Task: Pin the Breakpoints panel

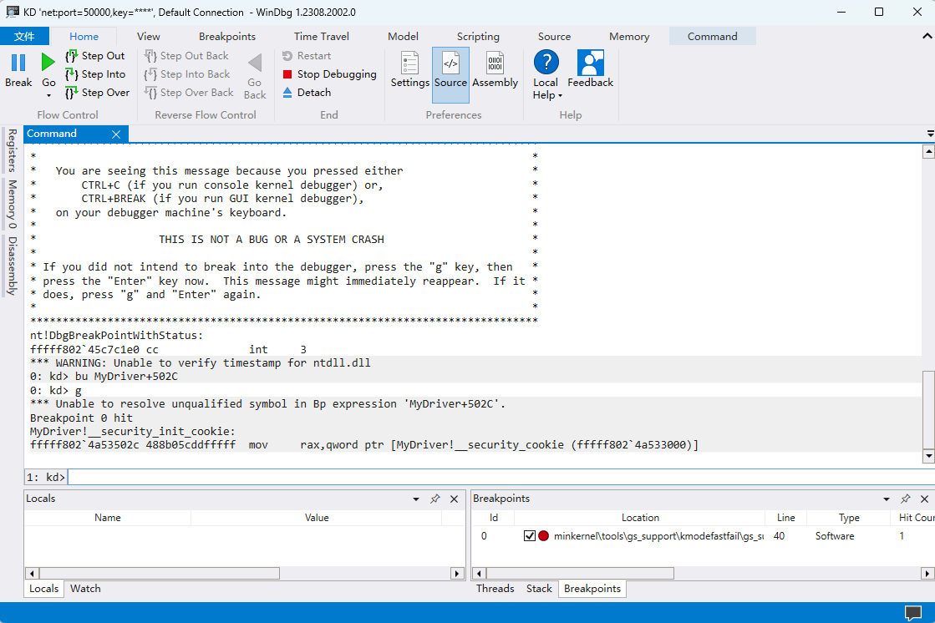Action: tap(905, 499)
